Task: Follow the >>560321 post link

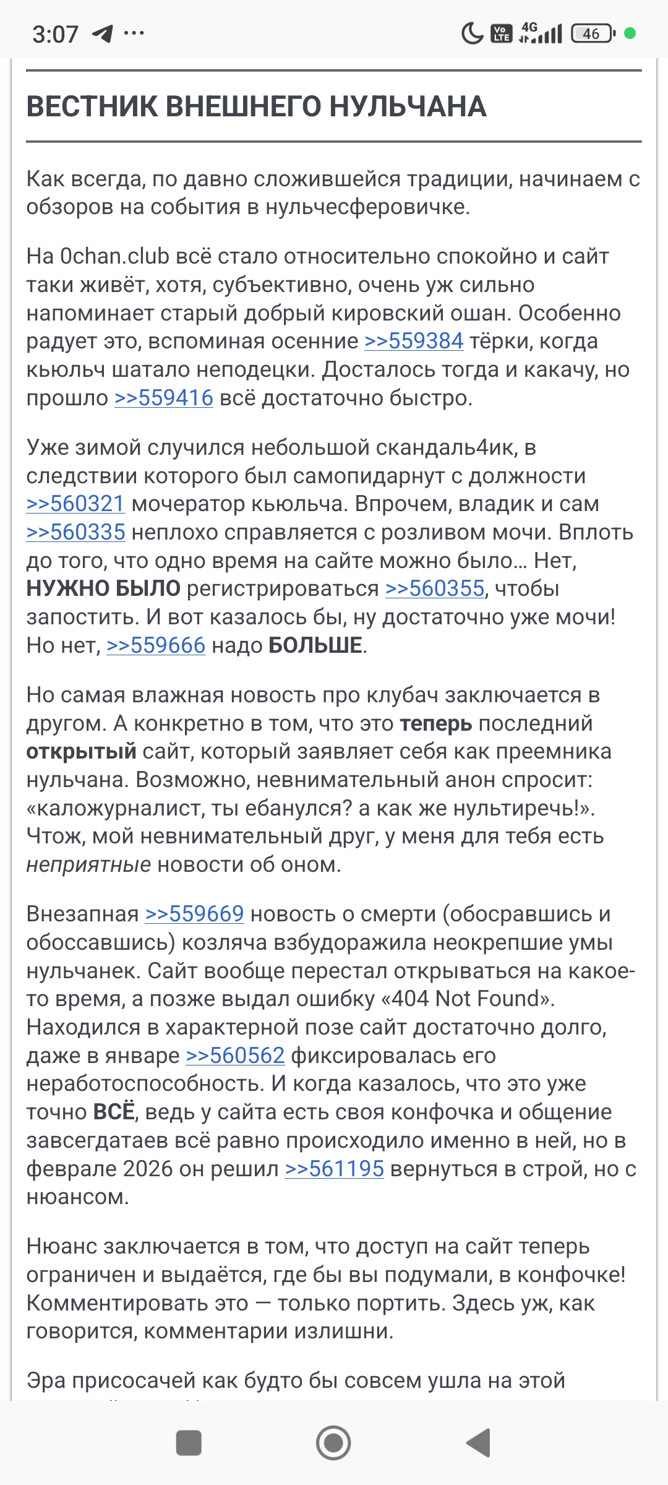Action: tap(75, 504)
